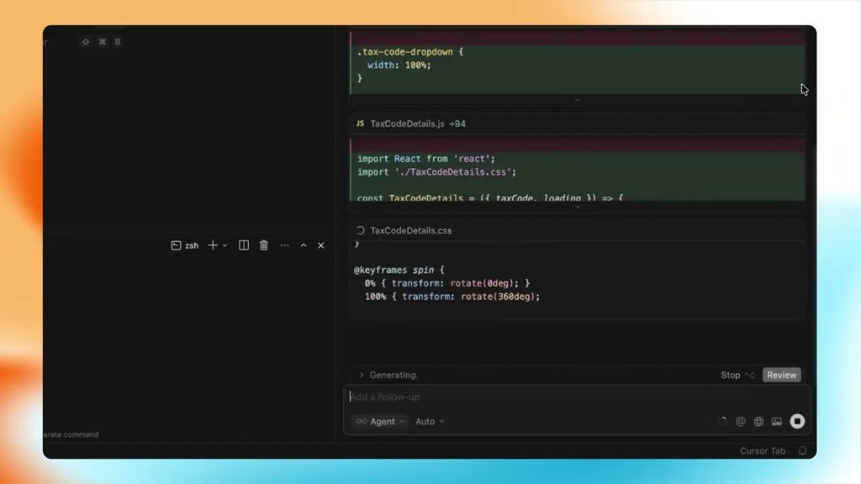Mention a file using the @ icon
861x484 pixels.
point(740,421)
